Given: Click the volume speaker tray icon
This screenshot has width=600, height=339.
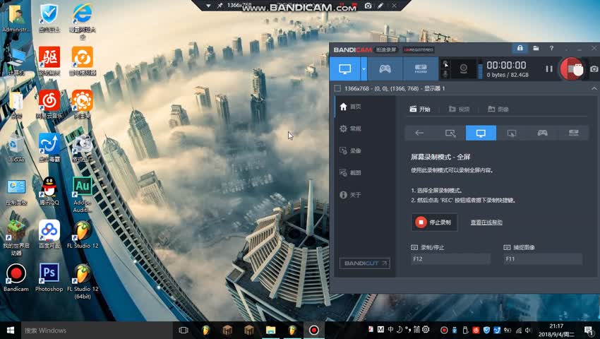Looking at the screenshot, I should pos(528,331).
